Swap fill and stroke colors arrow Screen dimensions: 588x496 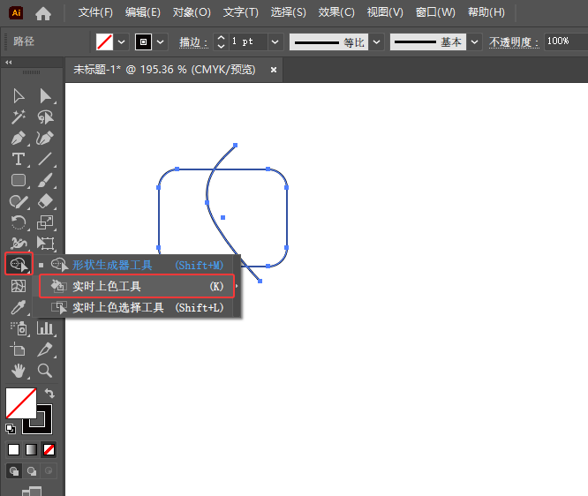50,394
